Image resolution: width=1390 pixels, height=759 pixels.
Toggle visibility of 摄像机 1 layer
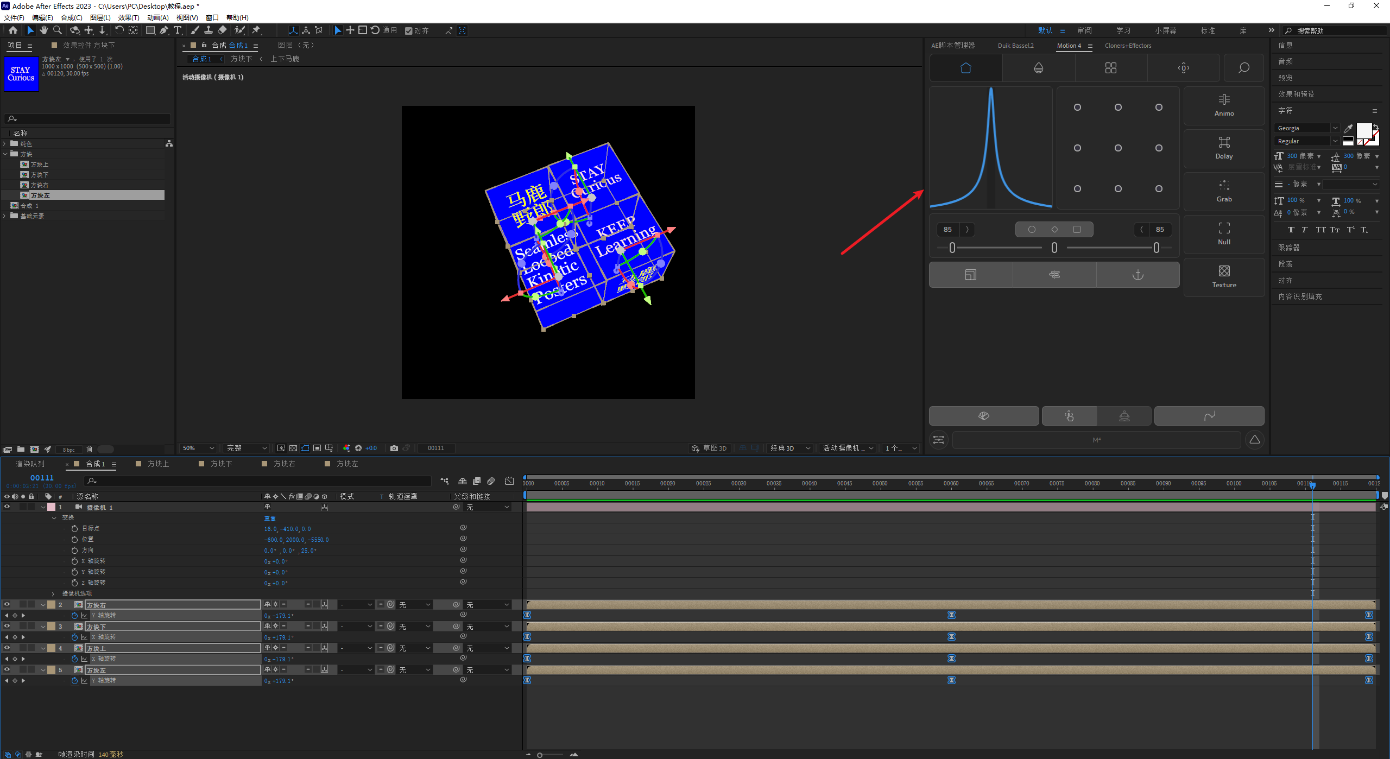tap(7, 507)
